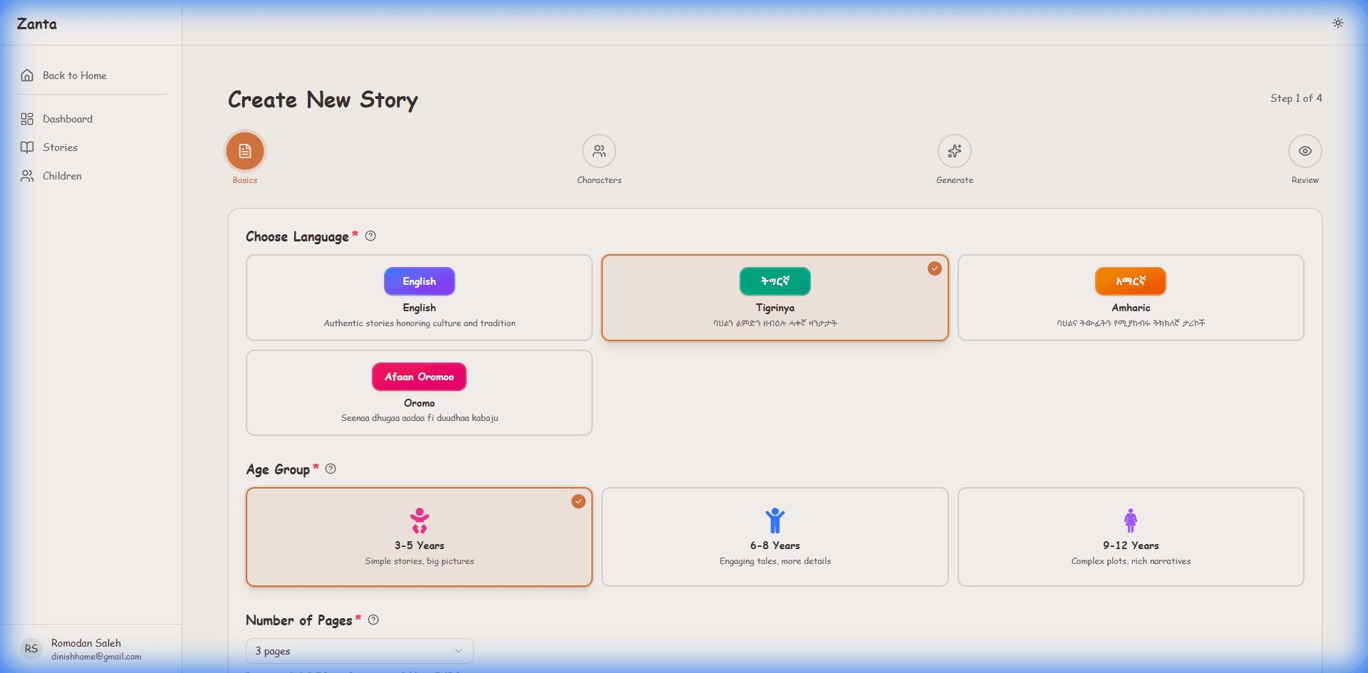Click the RS user avatar
Screen dimensions: 1368x673
(31, 648)
